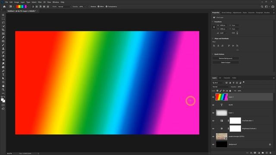
Task: Open the gradient Opacity dropdown in options bar
Action: (85, 7)
